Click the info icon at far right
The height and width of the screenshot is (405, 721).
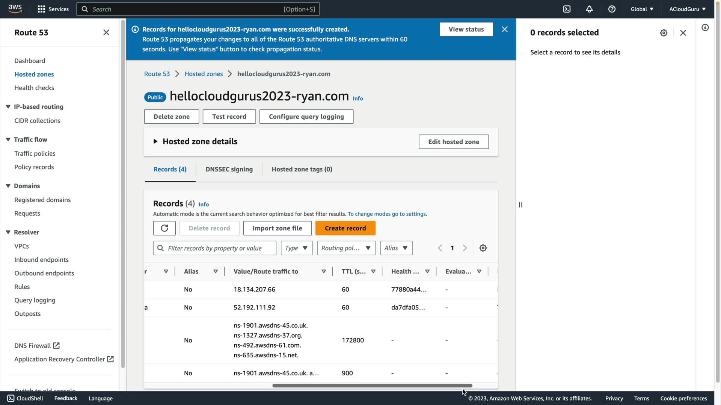[705, 27]
